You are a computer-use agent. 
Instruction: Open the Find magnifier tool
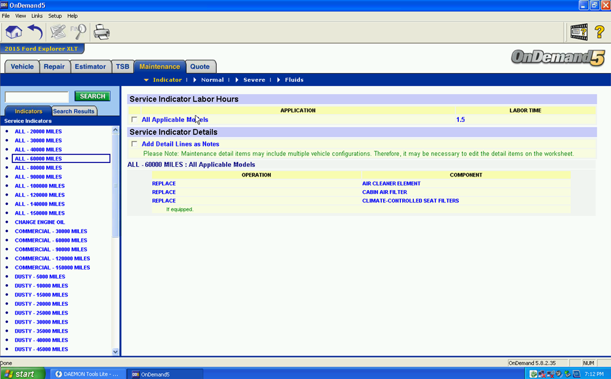78,32
